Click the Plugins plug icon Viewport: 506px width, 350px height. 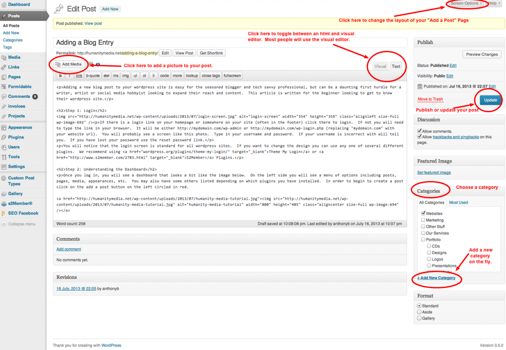coord(4,137)
